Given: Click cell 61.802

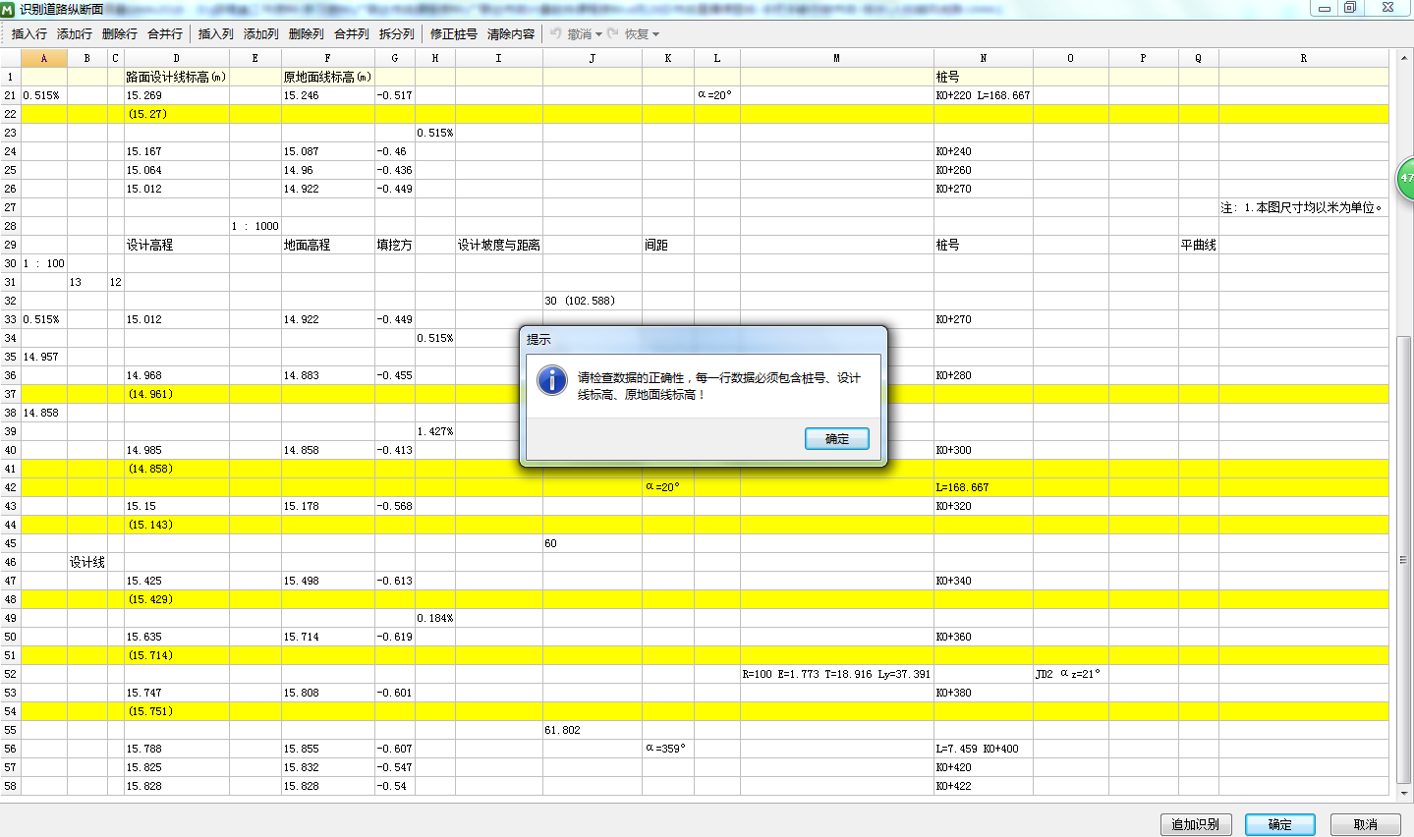Looking at the screenshot, I should pos(593,730).
